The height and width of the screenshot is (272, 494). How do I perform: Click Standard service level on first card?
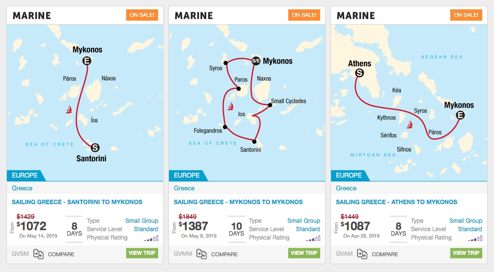tap(146, 229)
